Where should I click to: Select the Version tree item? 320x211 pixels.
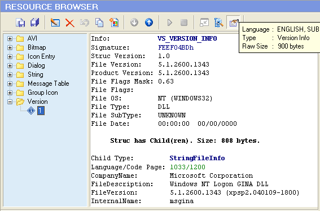click(38, 102)
